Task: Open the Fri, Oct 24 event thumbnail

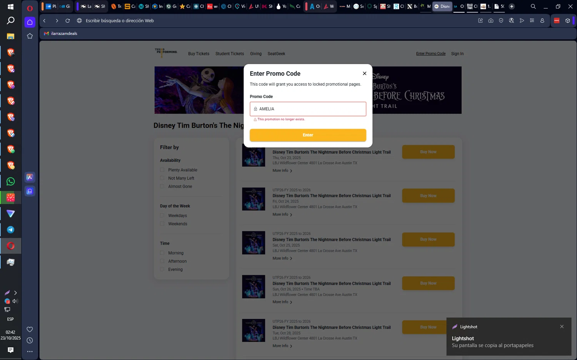Action: [x=253, y=199]
